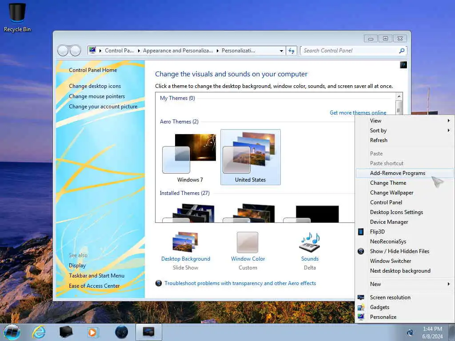Choose Refresh from context menu
Screen dimensions: 455x341
coord(404,140)
